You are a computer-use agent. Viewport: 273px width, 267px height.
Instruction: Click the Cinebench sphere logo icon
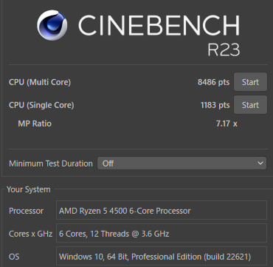(52, 25)
